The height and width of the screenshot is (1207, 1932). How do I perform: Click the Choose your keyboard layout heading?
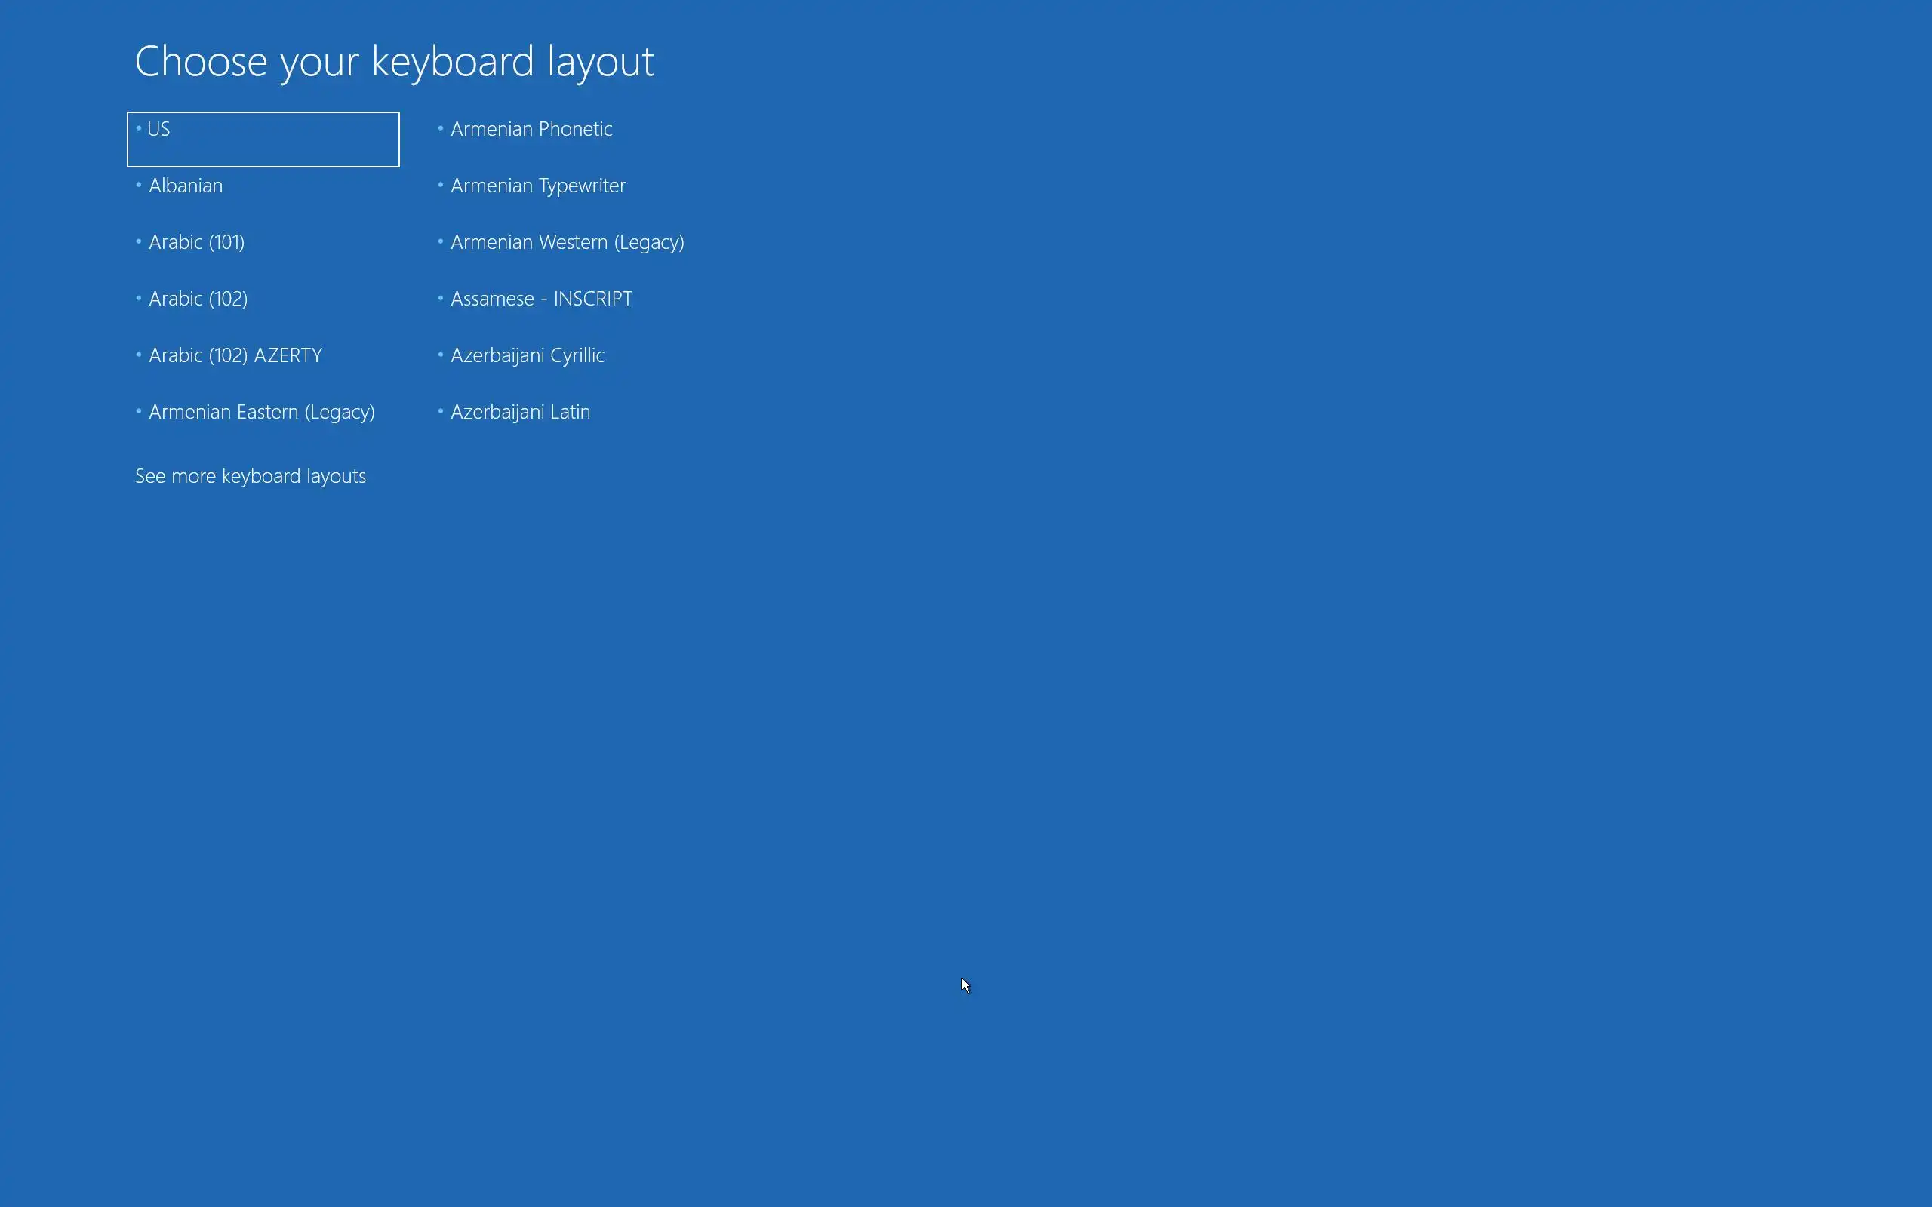coord(394,61)
